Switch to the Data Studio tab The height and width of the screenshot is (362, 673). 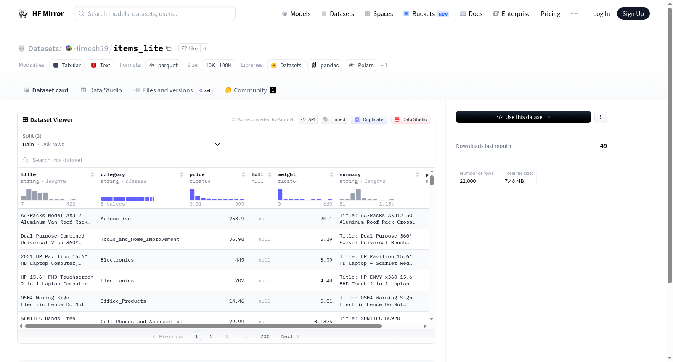[x=101, y=90]
